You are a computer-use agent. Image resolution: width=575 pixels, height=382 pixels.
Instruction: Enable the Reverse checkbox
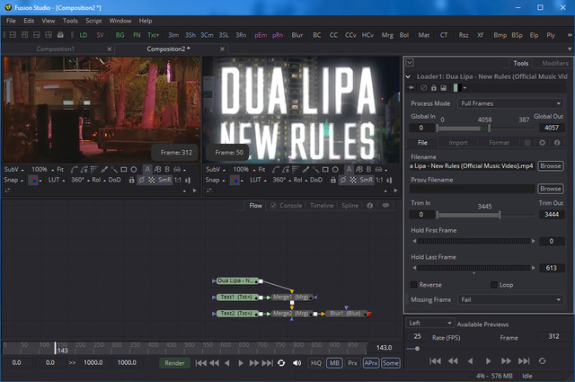(414, 285)
